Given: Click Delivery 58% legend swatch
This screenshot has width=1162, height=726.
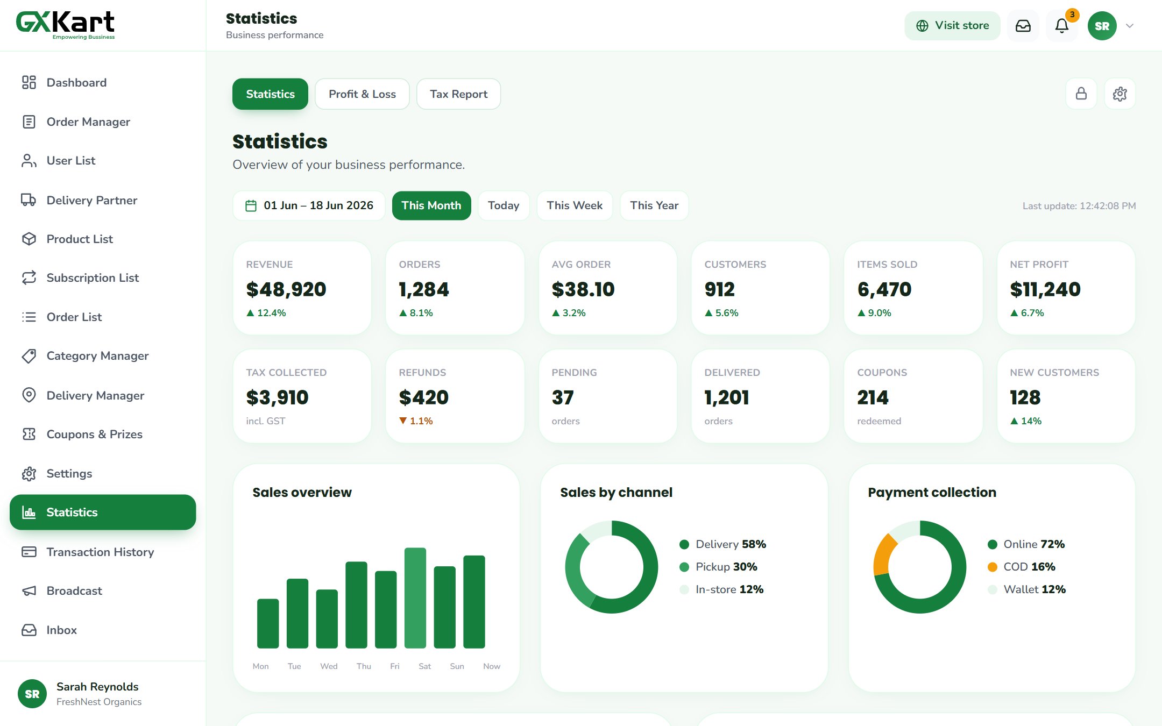Looking at the screenshot, I should [684, 544].
